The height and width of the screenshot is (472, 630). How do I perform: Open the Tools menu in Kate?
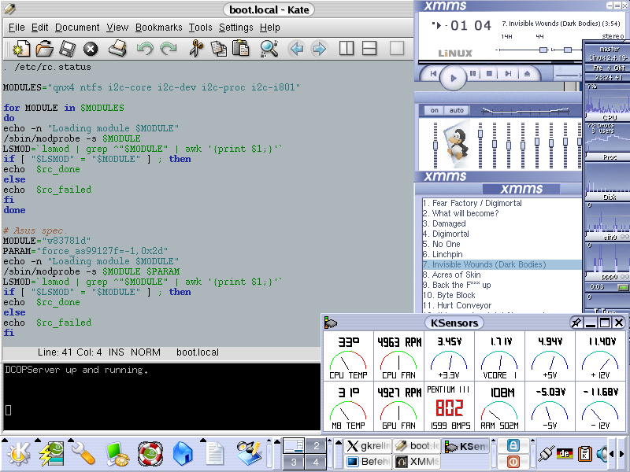tap(200, 28)
